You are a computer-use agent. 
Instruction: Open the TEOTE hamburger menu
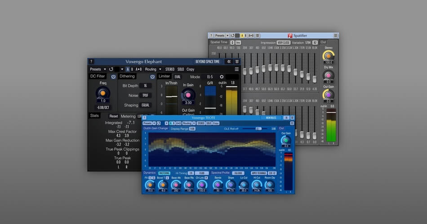pos(292,123)
